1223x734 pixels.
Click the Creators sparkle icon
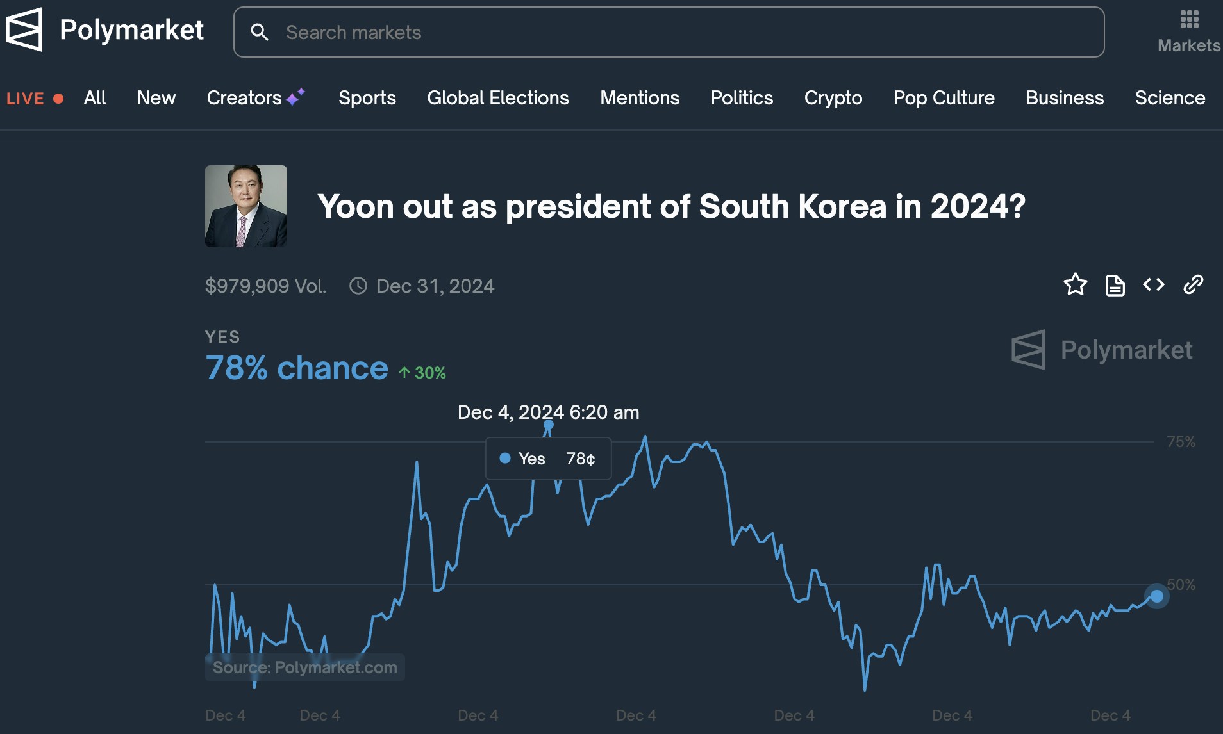tap(295, 97)
